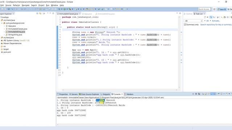The width and height of the screenshot is (232, 130).
Task: Open Display Selected Console dropdown
Action: tap(224, 94)
